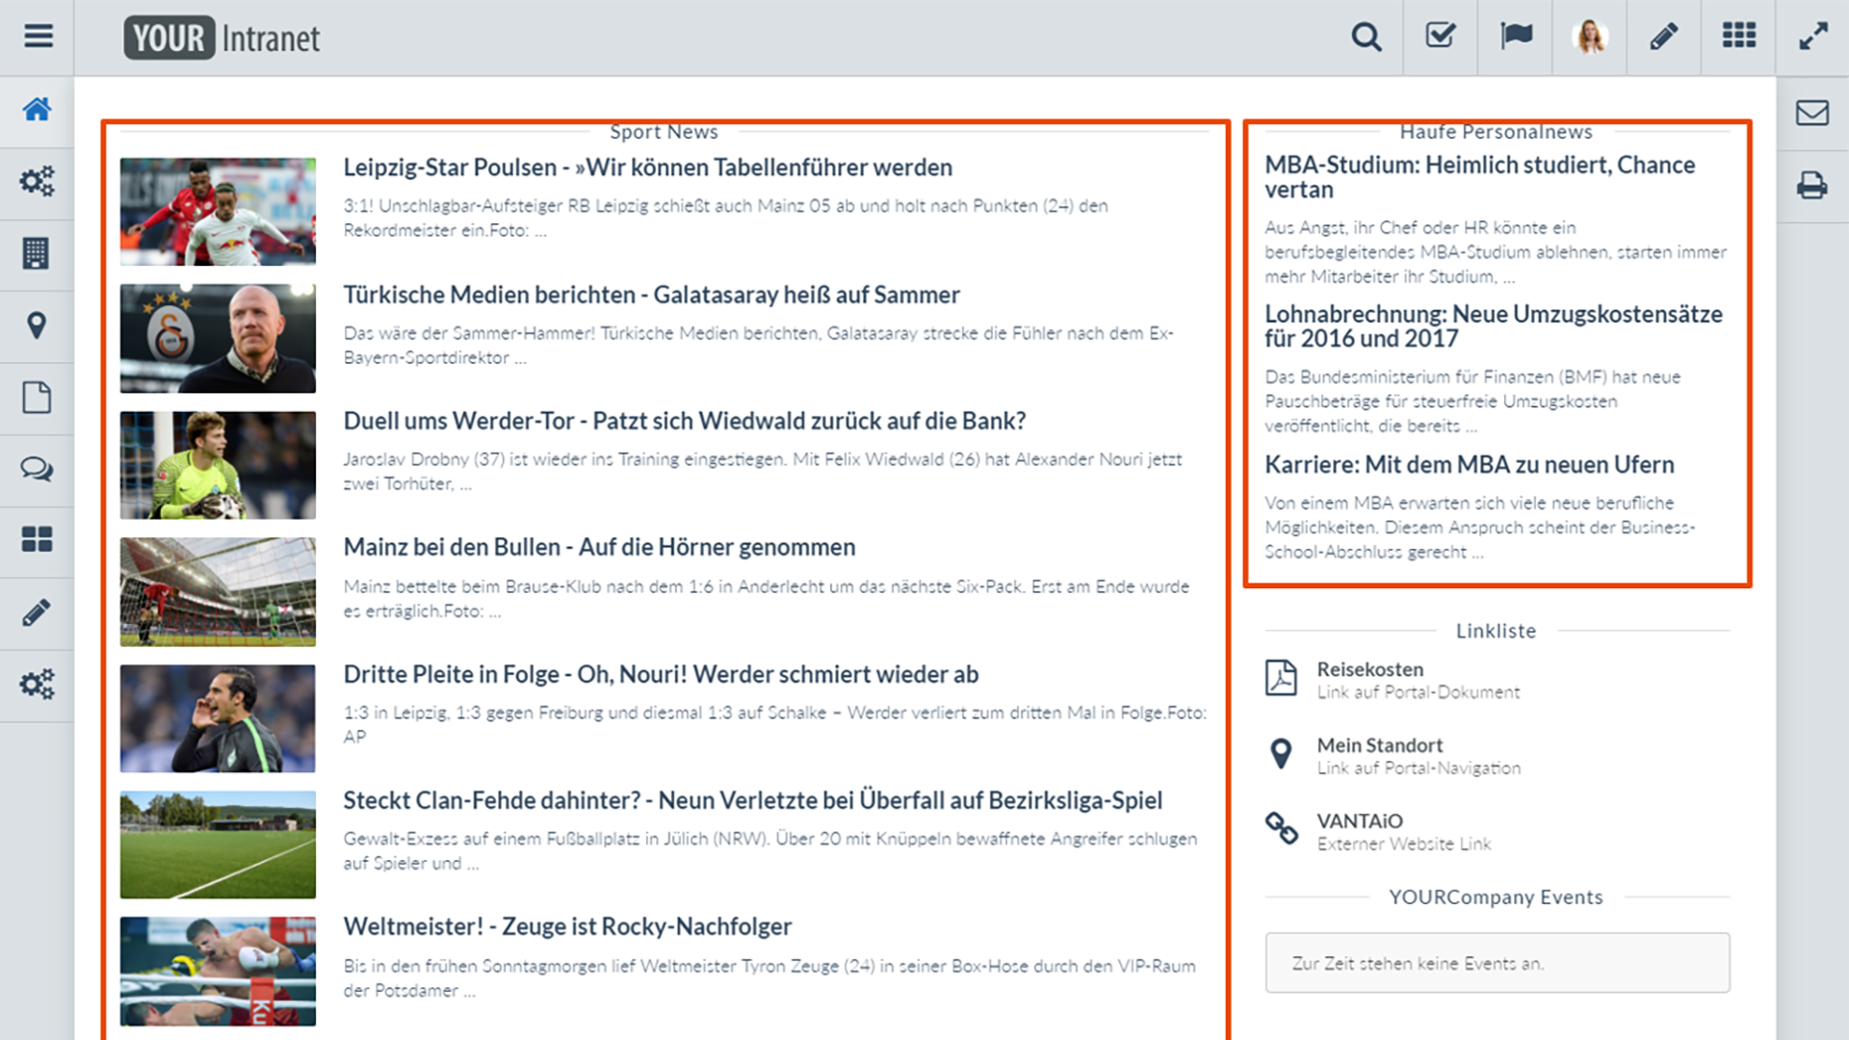Open Mainz bei den Bullen article
This screenshot has height=1040, width=1849.
[x=599, y=547]
